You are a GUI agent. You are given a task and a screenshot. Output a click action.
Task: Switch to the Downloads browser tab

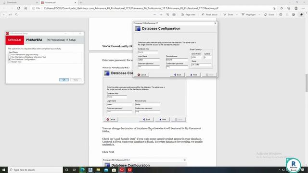(20, 2)
